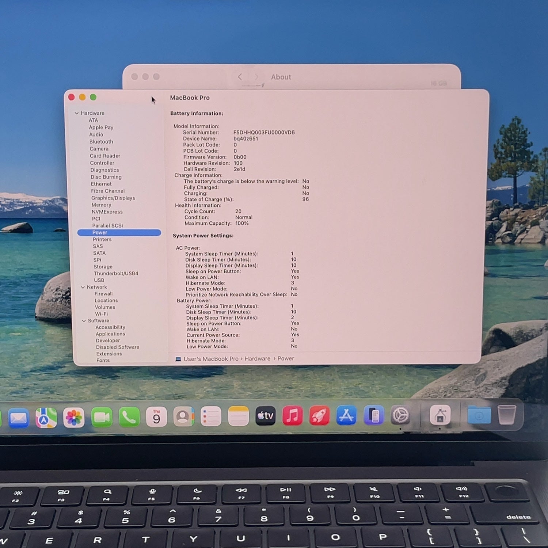Select Firewall under Network
Screen dimensions: 548x548
pos(103,294)
